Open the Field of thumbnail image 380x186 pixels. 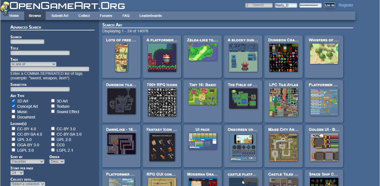click(243, 98)
